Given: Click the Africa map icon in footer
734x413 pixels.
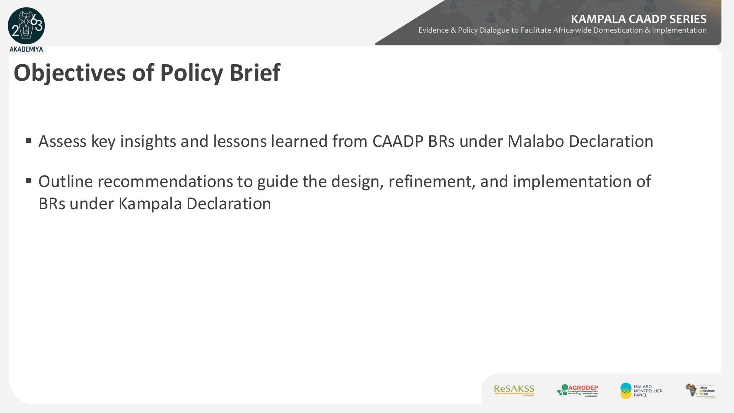Looking at the screenshot, I should click(x=692, y=390).
